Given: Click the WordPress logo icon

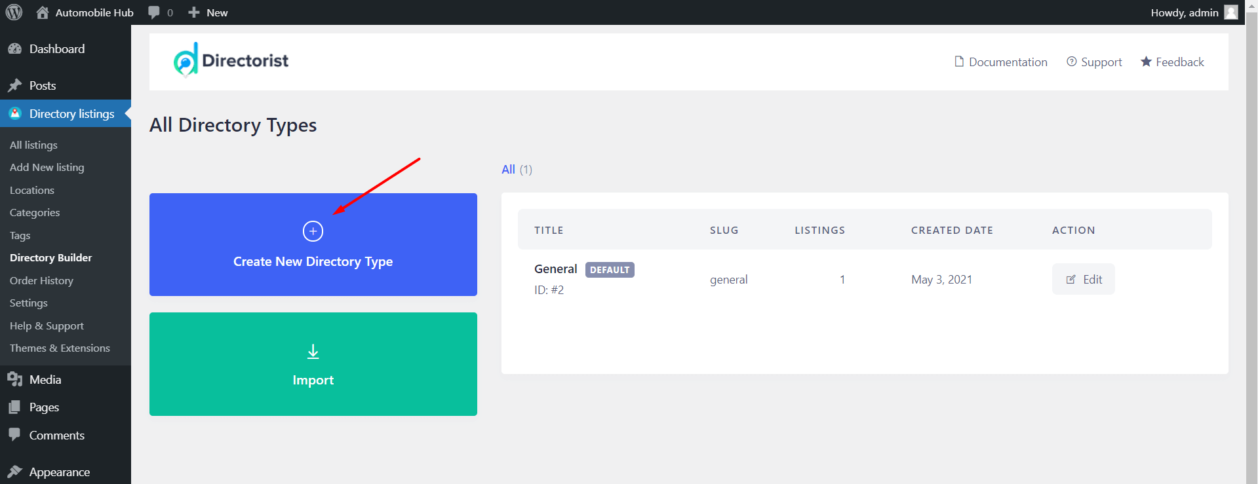Looking at the screenshot, I should (x=14, y=12).
